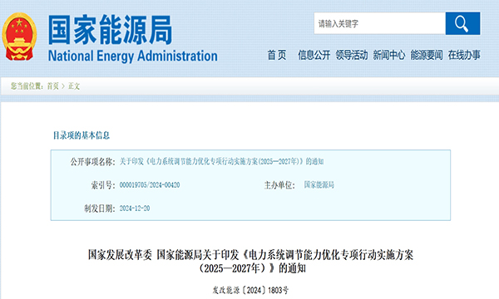Open the 首页 navigation menu item

(x=277, y=55)
